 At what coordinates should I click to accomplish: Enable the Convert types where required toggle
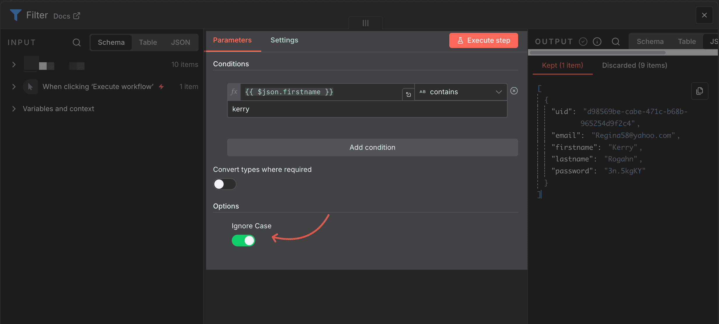pos(225,184)
